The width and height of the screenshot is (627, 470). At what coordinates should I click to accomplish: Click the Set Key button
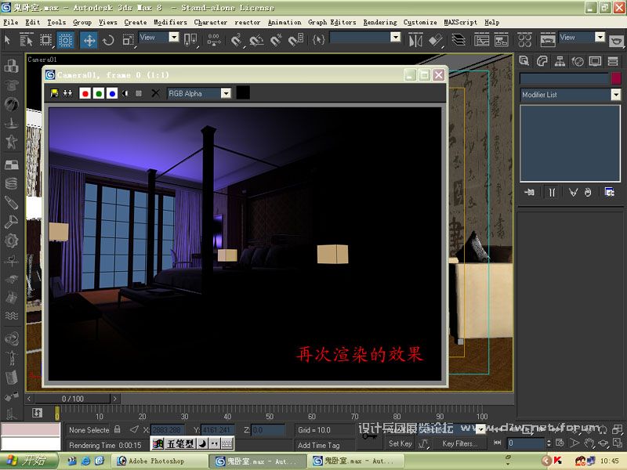click(x=400, y=443)
